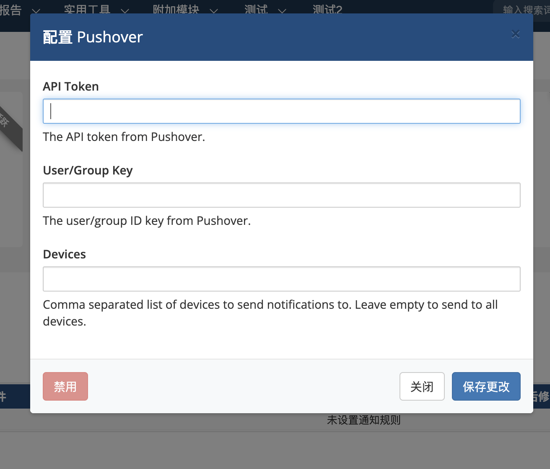Disable Pushover by clicking 禁用
Viewport: 550px width, 469px height.
click(x=65, y=386)
